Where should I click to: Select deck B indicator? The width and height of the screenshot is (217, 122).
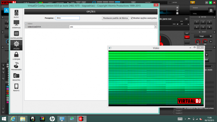211,10
